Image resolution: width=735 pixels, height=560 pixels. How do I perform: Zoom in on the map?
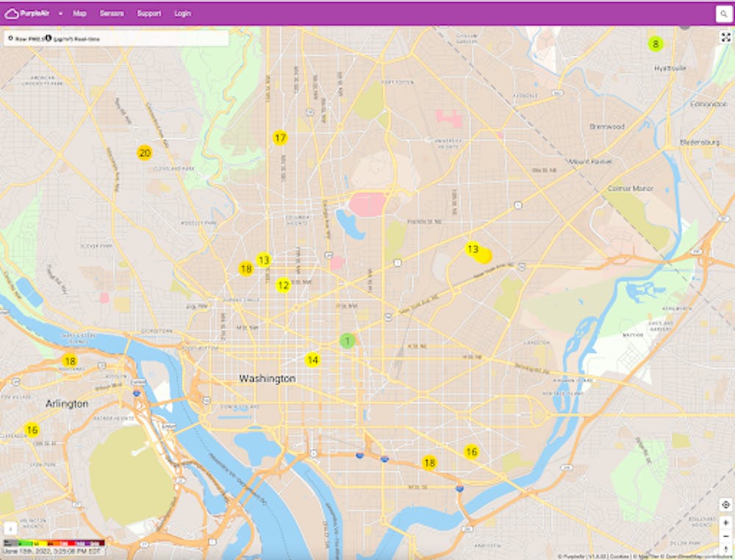coord(725,522)
